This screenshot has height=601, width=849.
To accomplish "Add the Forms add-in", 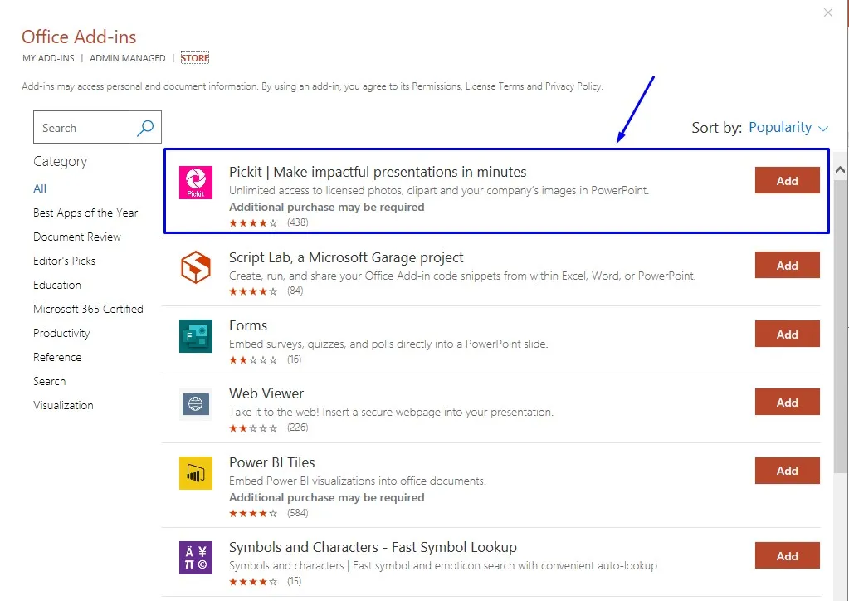I will 788,334.
